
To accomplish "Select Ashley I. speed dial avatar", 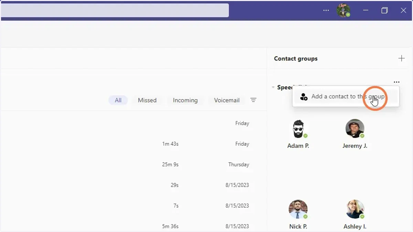I will click(x=355, y=210).
